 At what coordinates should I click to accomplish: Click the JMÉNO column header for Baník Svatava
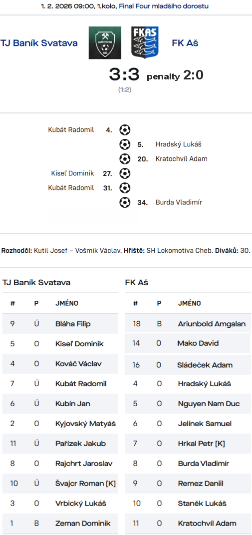point(67,303)
